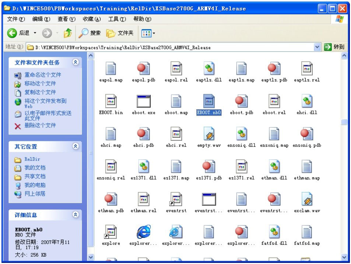Open RelDir in other places
The width and height of the screenshot is (351, 264).
(32, 159)
